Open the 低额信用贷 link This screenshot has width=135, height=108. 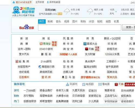click(30, 101)
